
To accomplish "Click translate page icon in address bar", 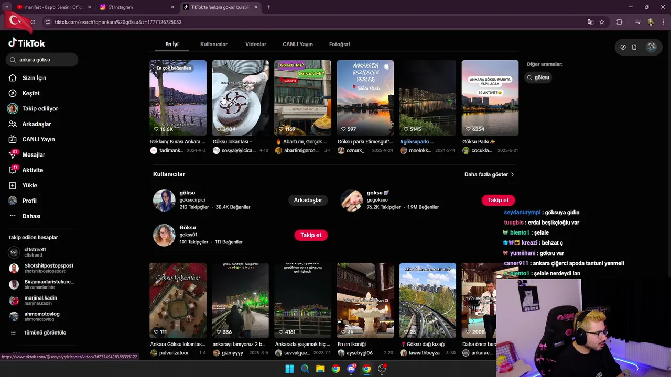I will pos(590,22).
